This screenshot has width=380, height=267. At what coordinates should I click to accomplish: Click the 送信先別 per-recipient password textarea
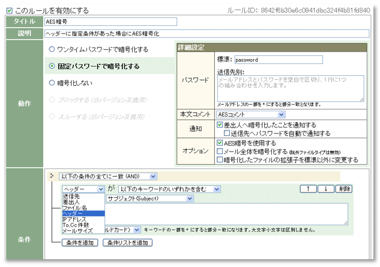291,88
